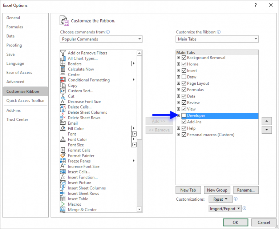
Task: Open the Quick Access Toolbar category
Action: pyautogui.click(x=25, y=101)
